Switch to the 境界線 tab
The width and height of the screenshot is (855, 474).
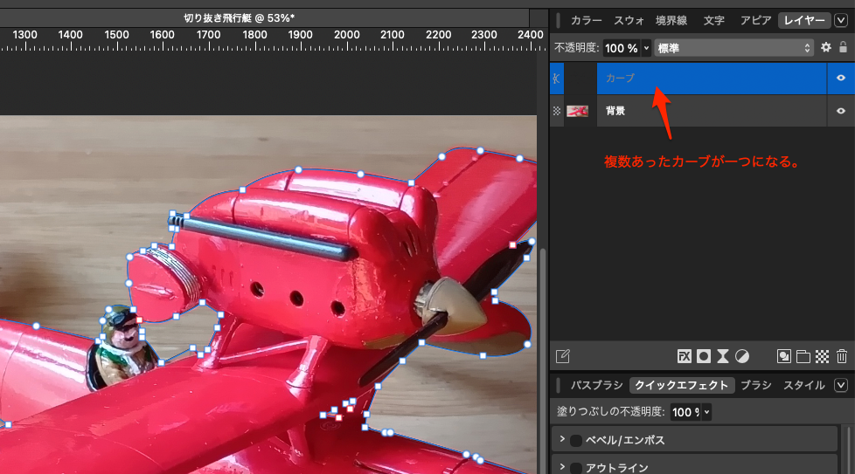coord(671,21)
